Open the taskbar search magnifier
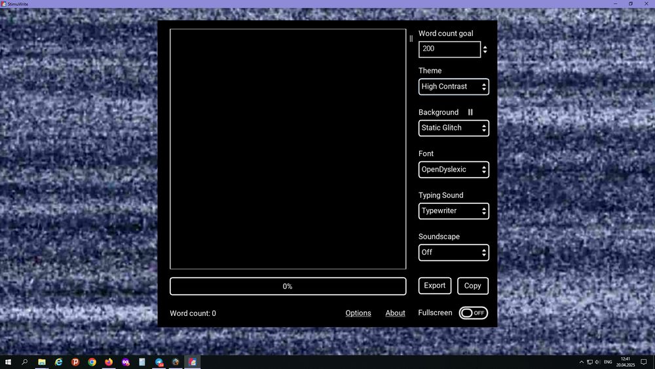The height and width of the screenshot is (369, 655). click(x=25, y=362)
